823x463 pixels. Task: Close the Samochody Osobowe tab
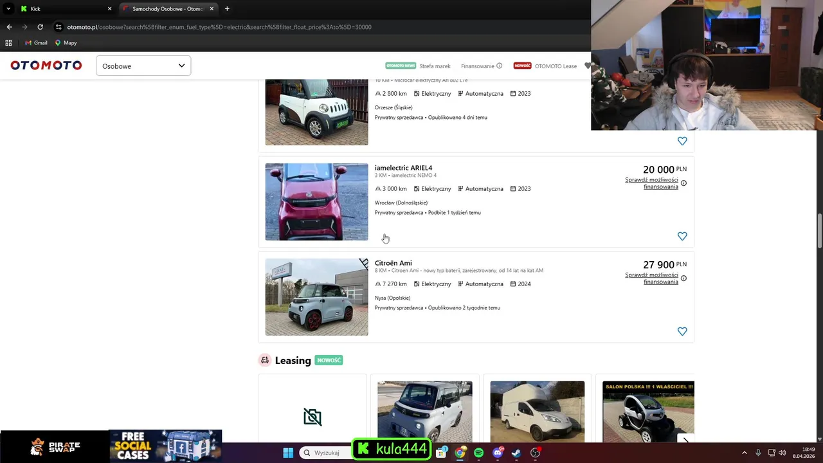tap(212, 9)
